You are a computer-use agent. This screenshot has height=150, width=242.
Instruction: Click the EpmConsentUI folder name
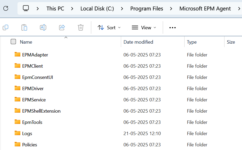coord(38,77)
